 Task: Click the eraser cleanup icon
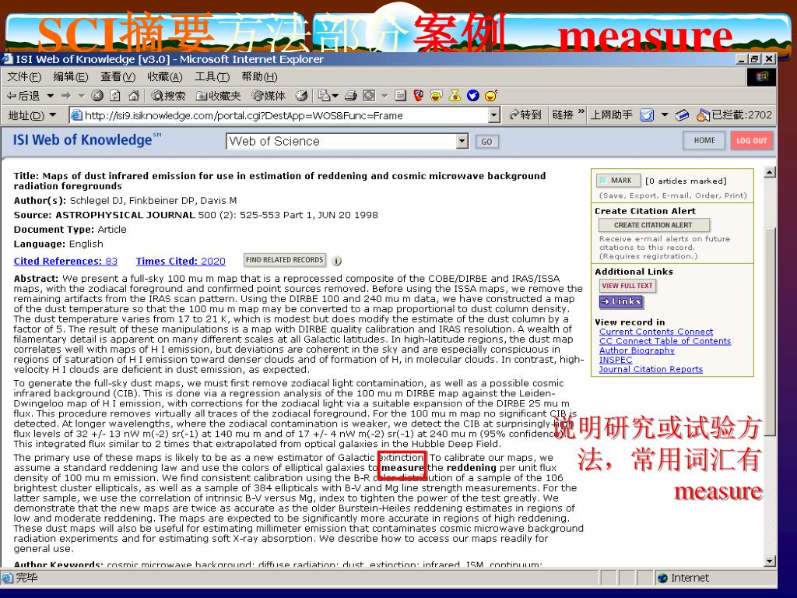(682, 115)
